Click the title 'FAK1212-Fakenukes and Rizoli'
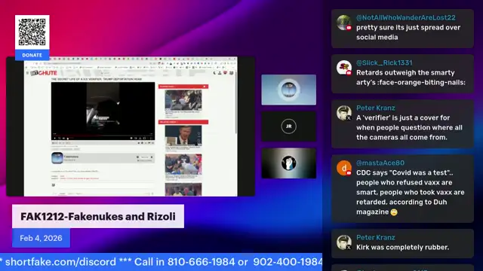Image resolution: width=483 pixels, height=271 pixels. pos(98,216)
